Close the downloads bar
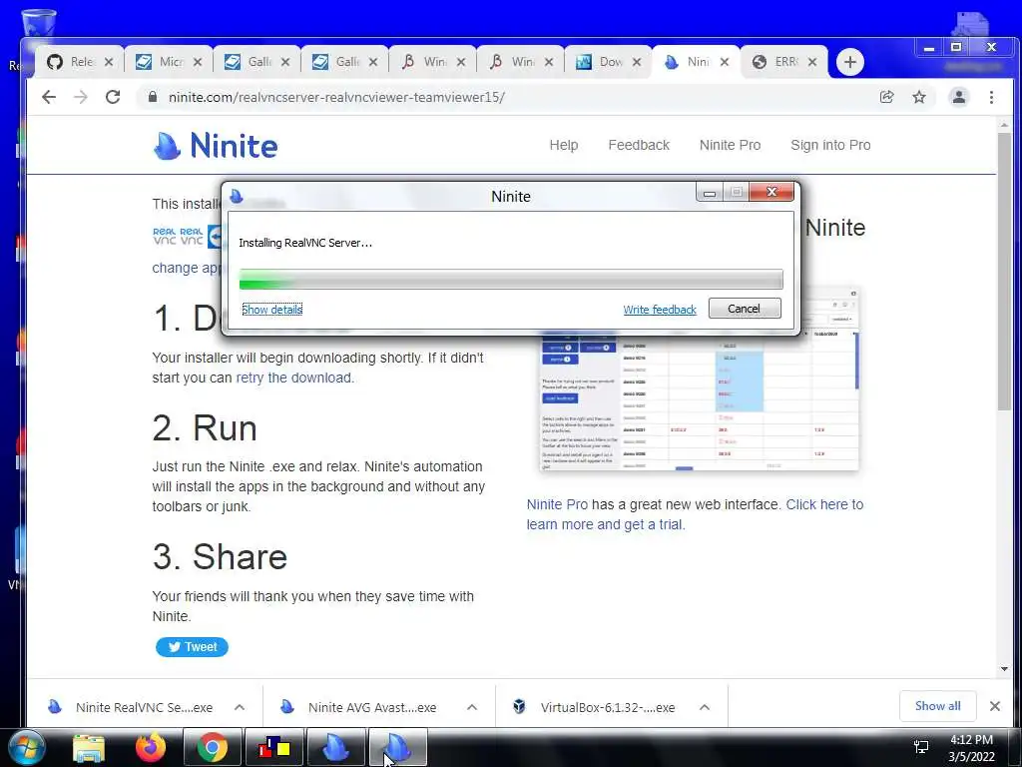Screen dimensions: 1022x767 pyautogui.click(x=995, y=706)
